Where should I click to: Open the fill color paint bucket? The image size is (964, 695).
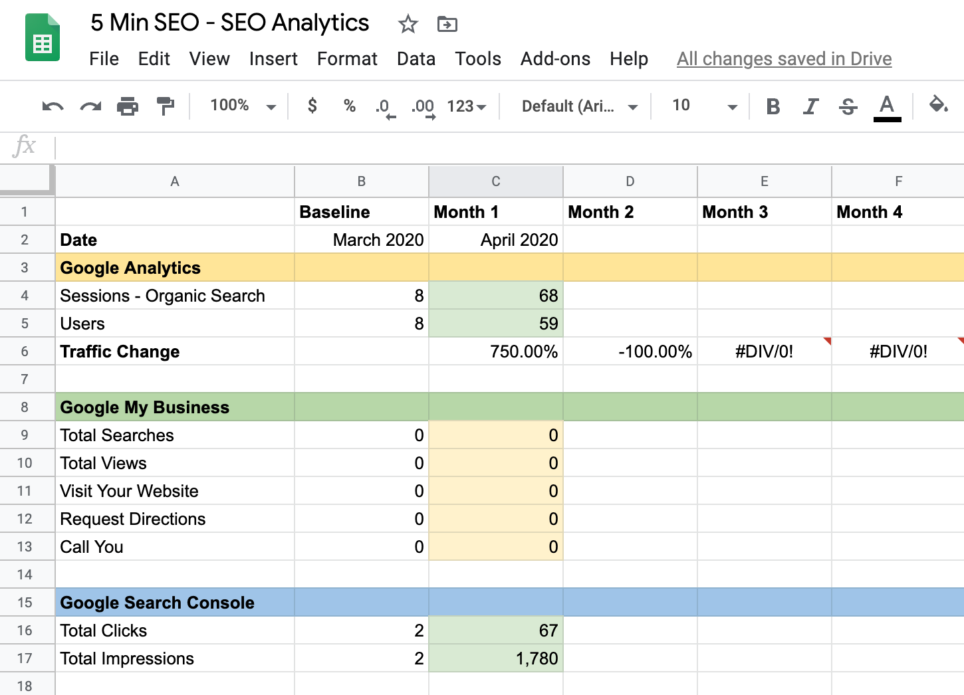[x=938, y=105]
